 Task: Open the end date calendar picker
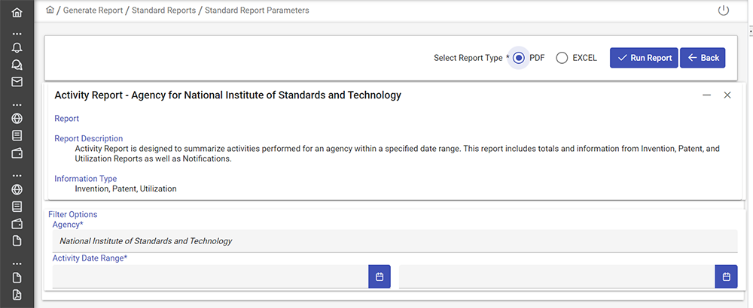pos(726,276)
